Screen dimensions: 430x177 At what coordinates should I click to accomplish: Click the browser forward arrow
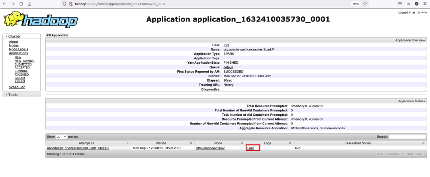[13, 4]
